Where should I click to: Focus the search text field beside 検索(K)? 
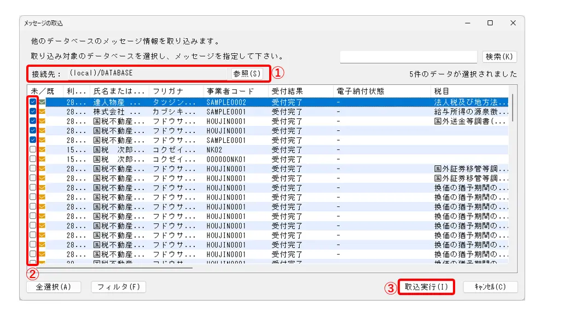408,57
